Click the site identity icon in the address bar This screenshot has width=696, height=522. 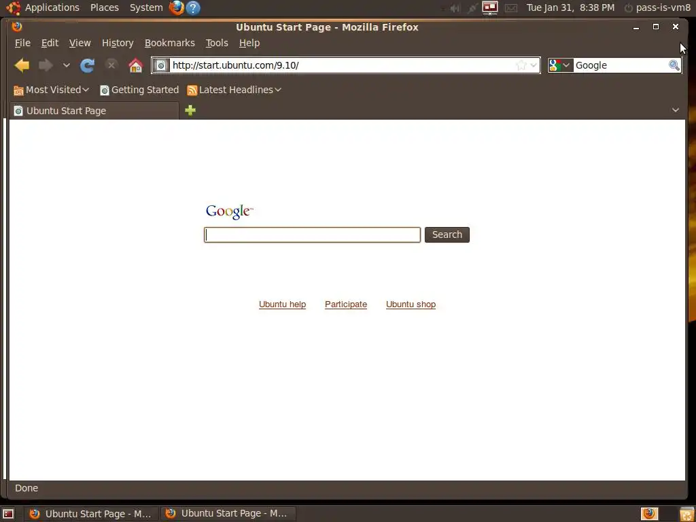(162, 65)
